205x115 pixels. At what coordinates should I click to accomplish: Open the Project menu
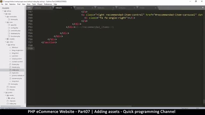[40, 4]
